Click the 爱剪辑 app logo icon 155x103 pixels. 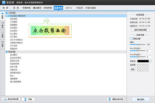tap(4, 3)
